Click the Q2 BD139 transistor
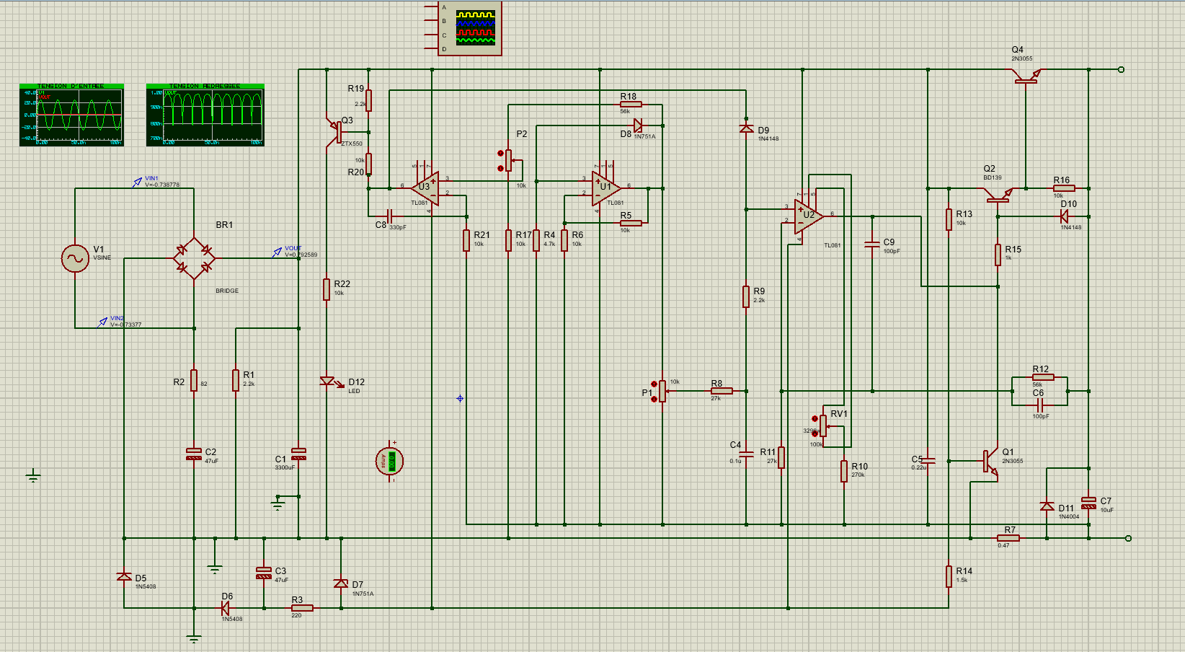This screenshot has height=652, width=1185. (998, 194)
